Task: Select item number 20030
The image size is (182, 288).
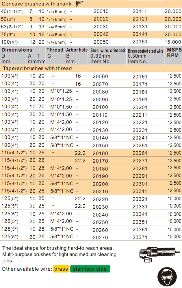Action: point(101,27)
